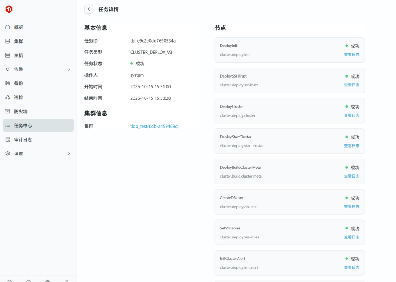Click the recycle icon for 巡检

click(8, 97)
